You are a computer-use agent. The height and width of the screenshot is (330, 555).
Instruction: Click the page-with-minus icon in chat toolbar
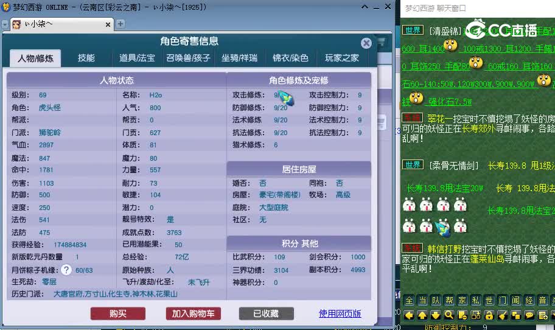tap(462, 315)
